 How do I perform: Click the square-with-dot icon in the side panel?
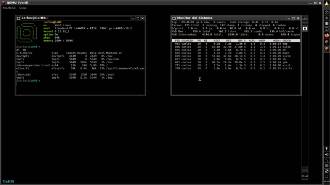pyautogui.click(x=326, y=29)
